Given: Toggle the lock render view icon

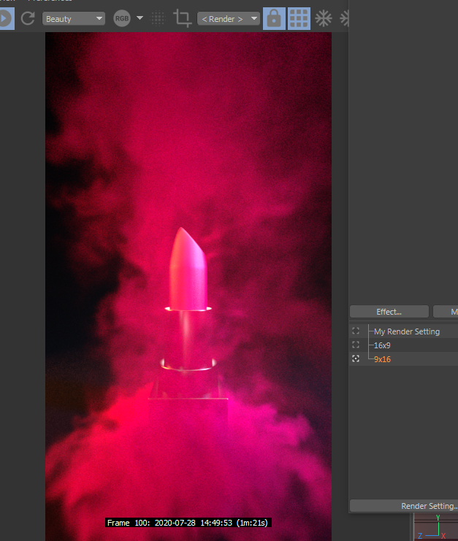Looking at the screenshot, I should 274,19.
